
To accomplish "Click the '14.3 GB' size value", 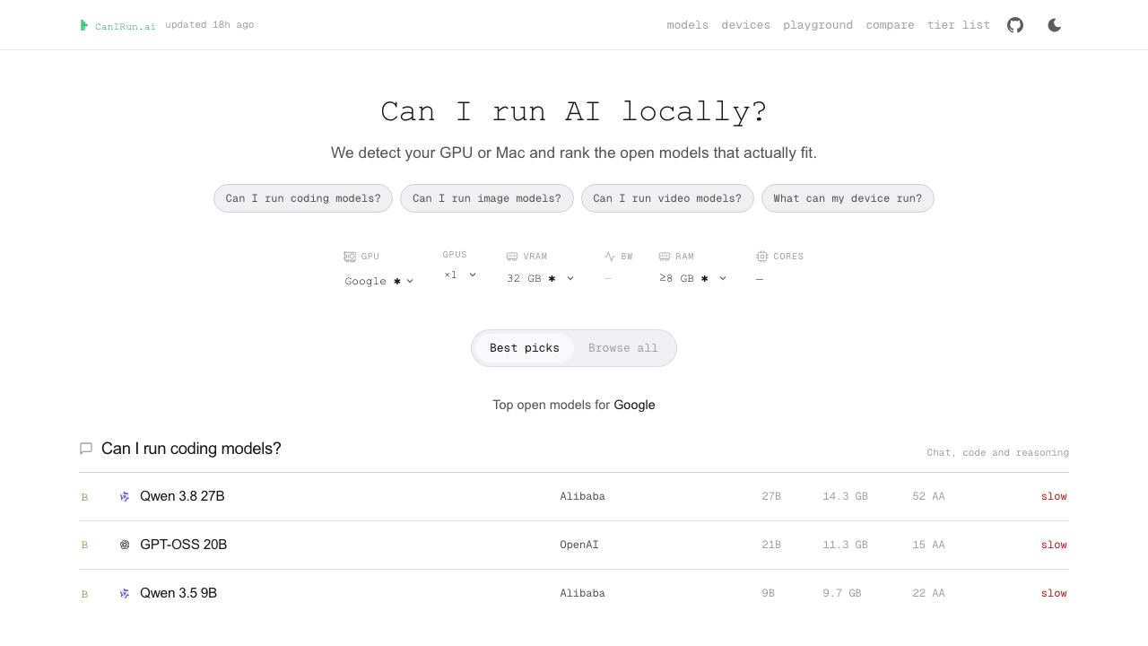I will (x=845, y=496).
